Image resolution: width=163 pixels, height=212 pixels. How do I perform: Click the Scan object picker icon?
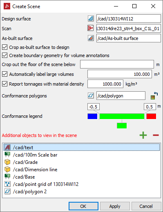90,28
